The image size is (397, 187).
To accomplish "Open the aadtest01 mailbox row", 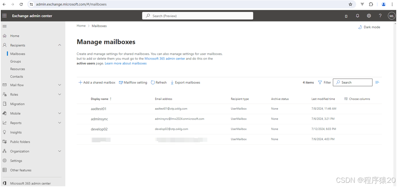I will point(229,109).
